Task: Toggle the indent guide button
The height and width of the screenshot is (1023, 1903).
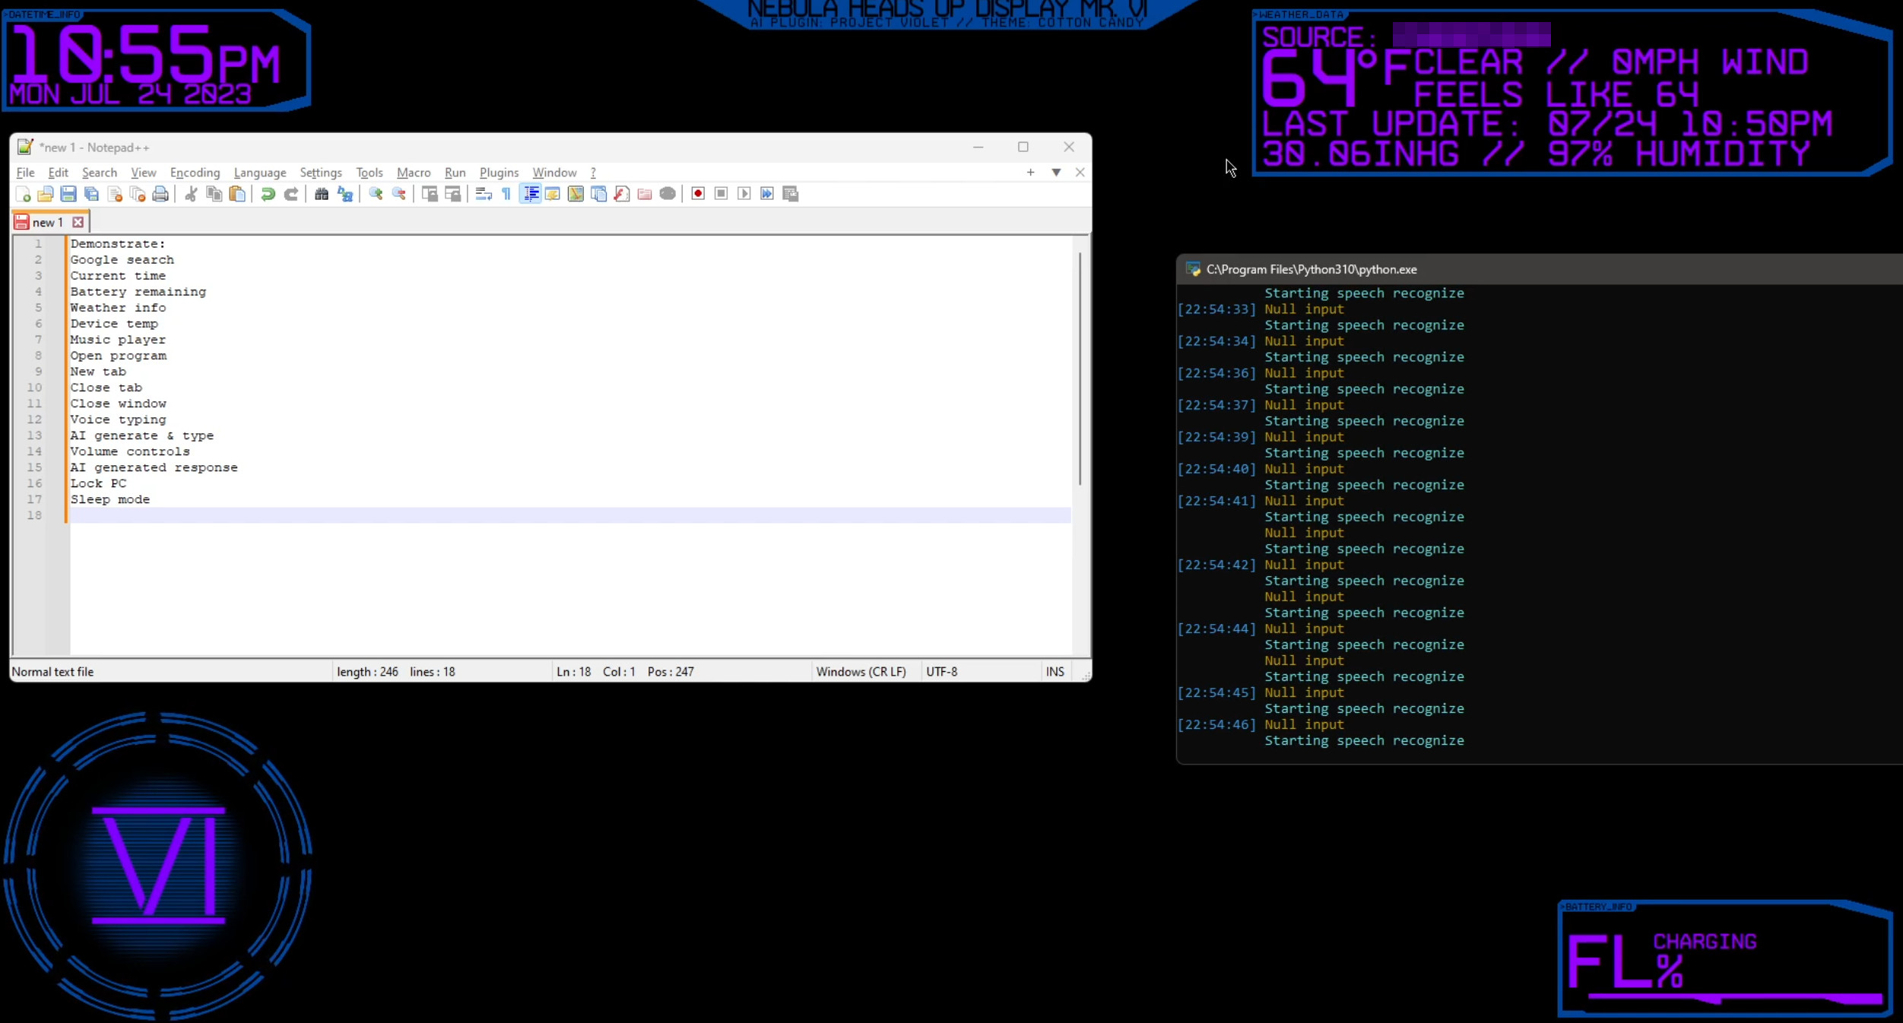Action: pyautogui.click(x=530, y=194)
